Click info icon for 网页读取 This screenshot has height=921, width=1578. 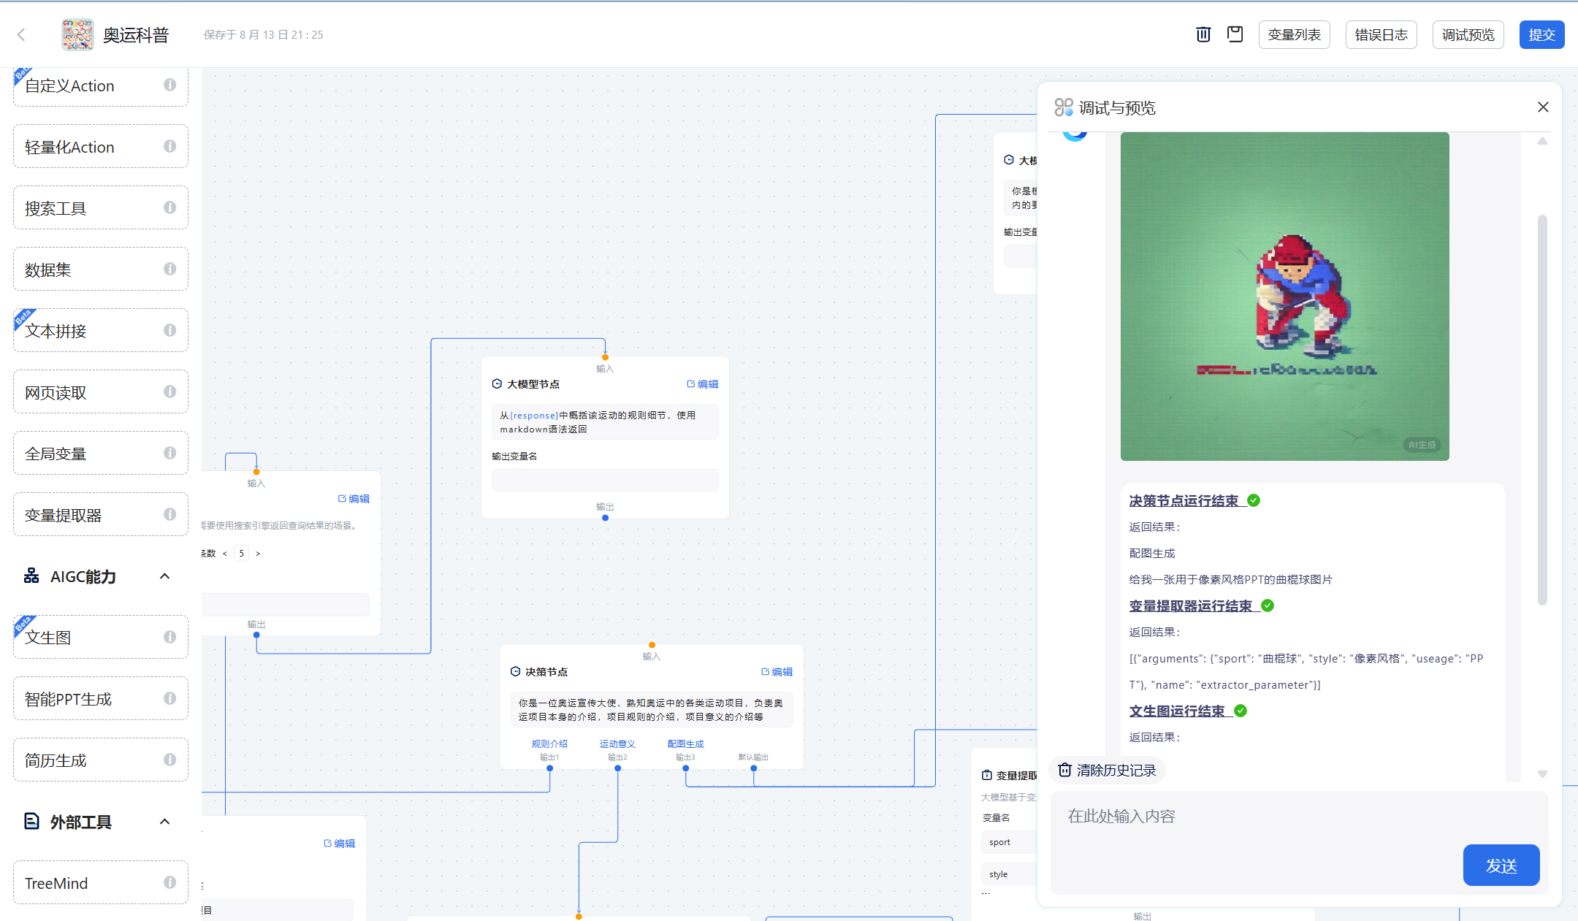[x=169, y=391]
